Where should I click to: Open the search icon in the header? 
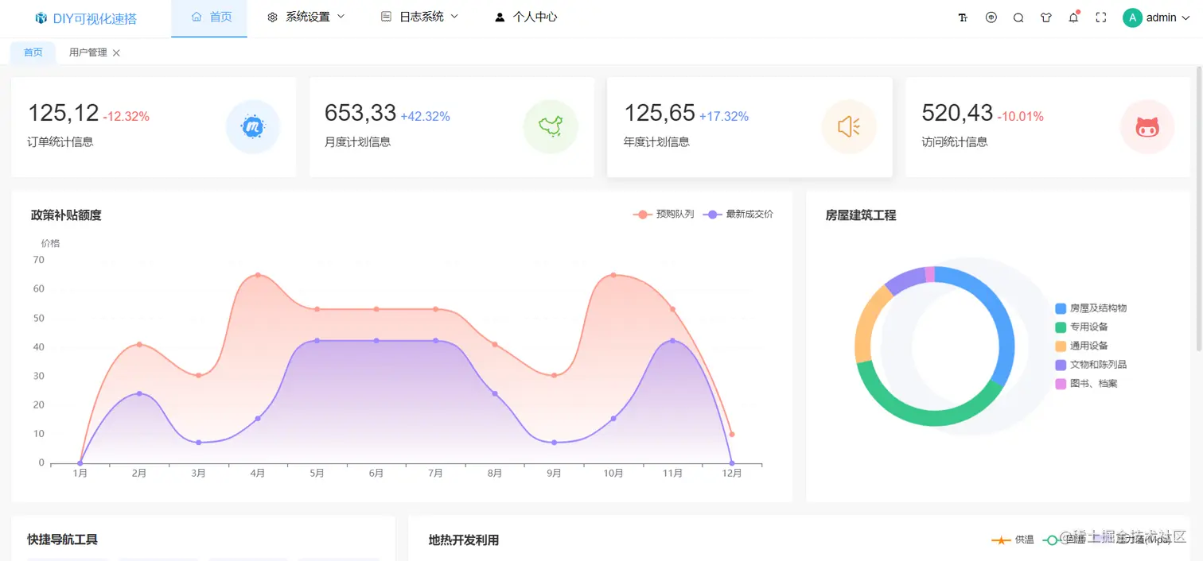[x=1018, y=17]
